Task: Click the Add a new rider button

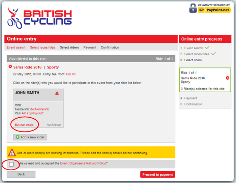Action: coord(30,137)
